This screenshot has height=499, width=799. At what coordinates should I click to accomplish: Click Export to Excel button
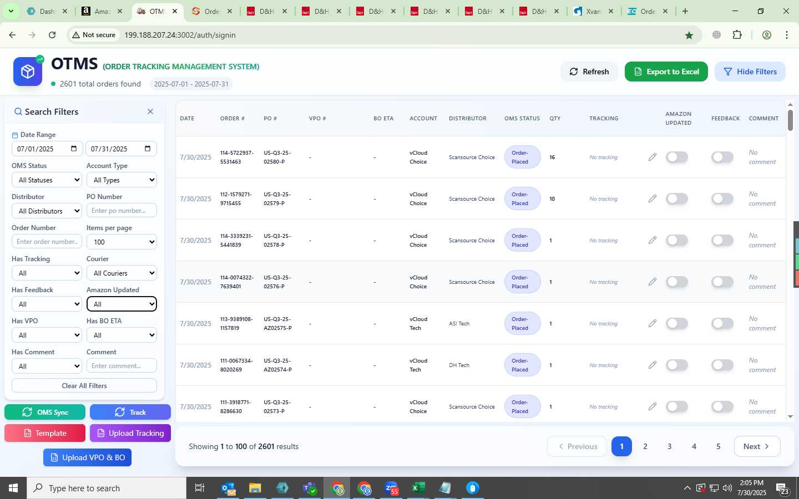pos(666,72)
